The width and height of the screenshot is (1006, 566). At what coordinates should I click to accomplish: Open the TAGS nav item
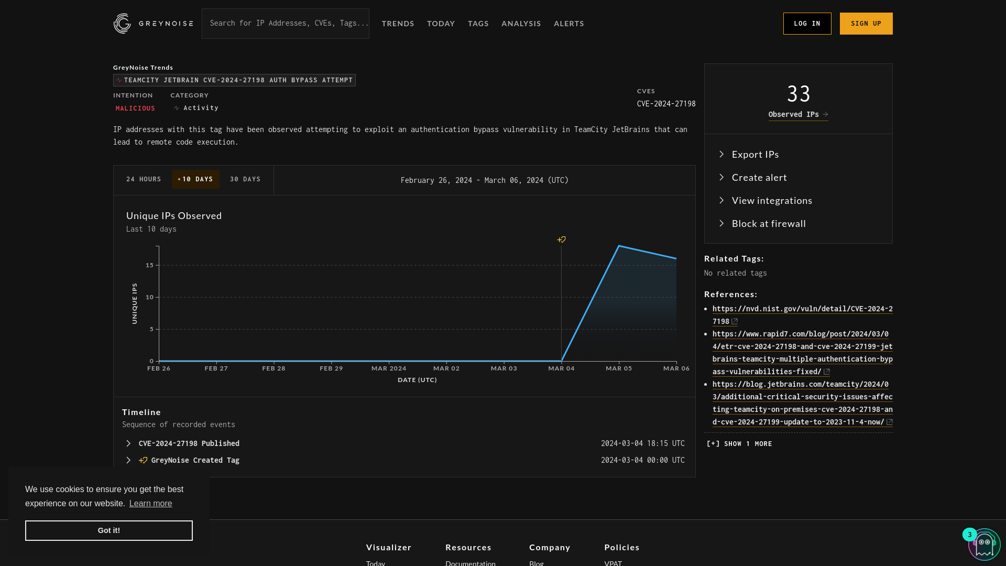point(478,24)
